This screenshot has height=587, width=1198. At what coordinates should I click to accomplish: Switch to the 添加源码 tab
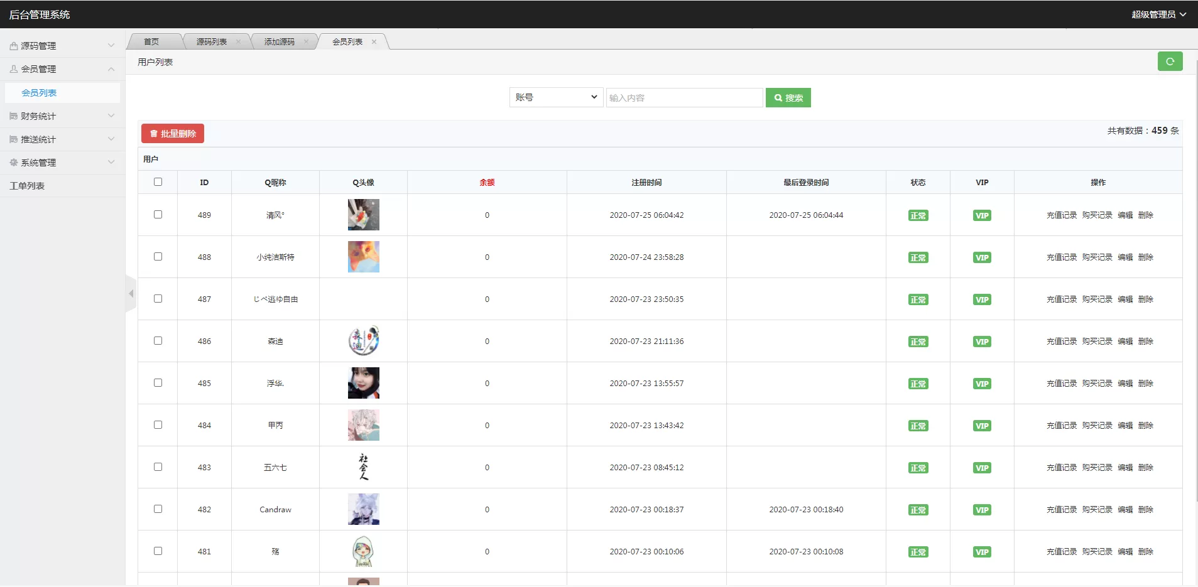[x=280, y=42]
